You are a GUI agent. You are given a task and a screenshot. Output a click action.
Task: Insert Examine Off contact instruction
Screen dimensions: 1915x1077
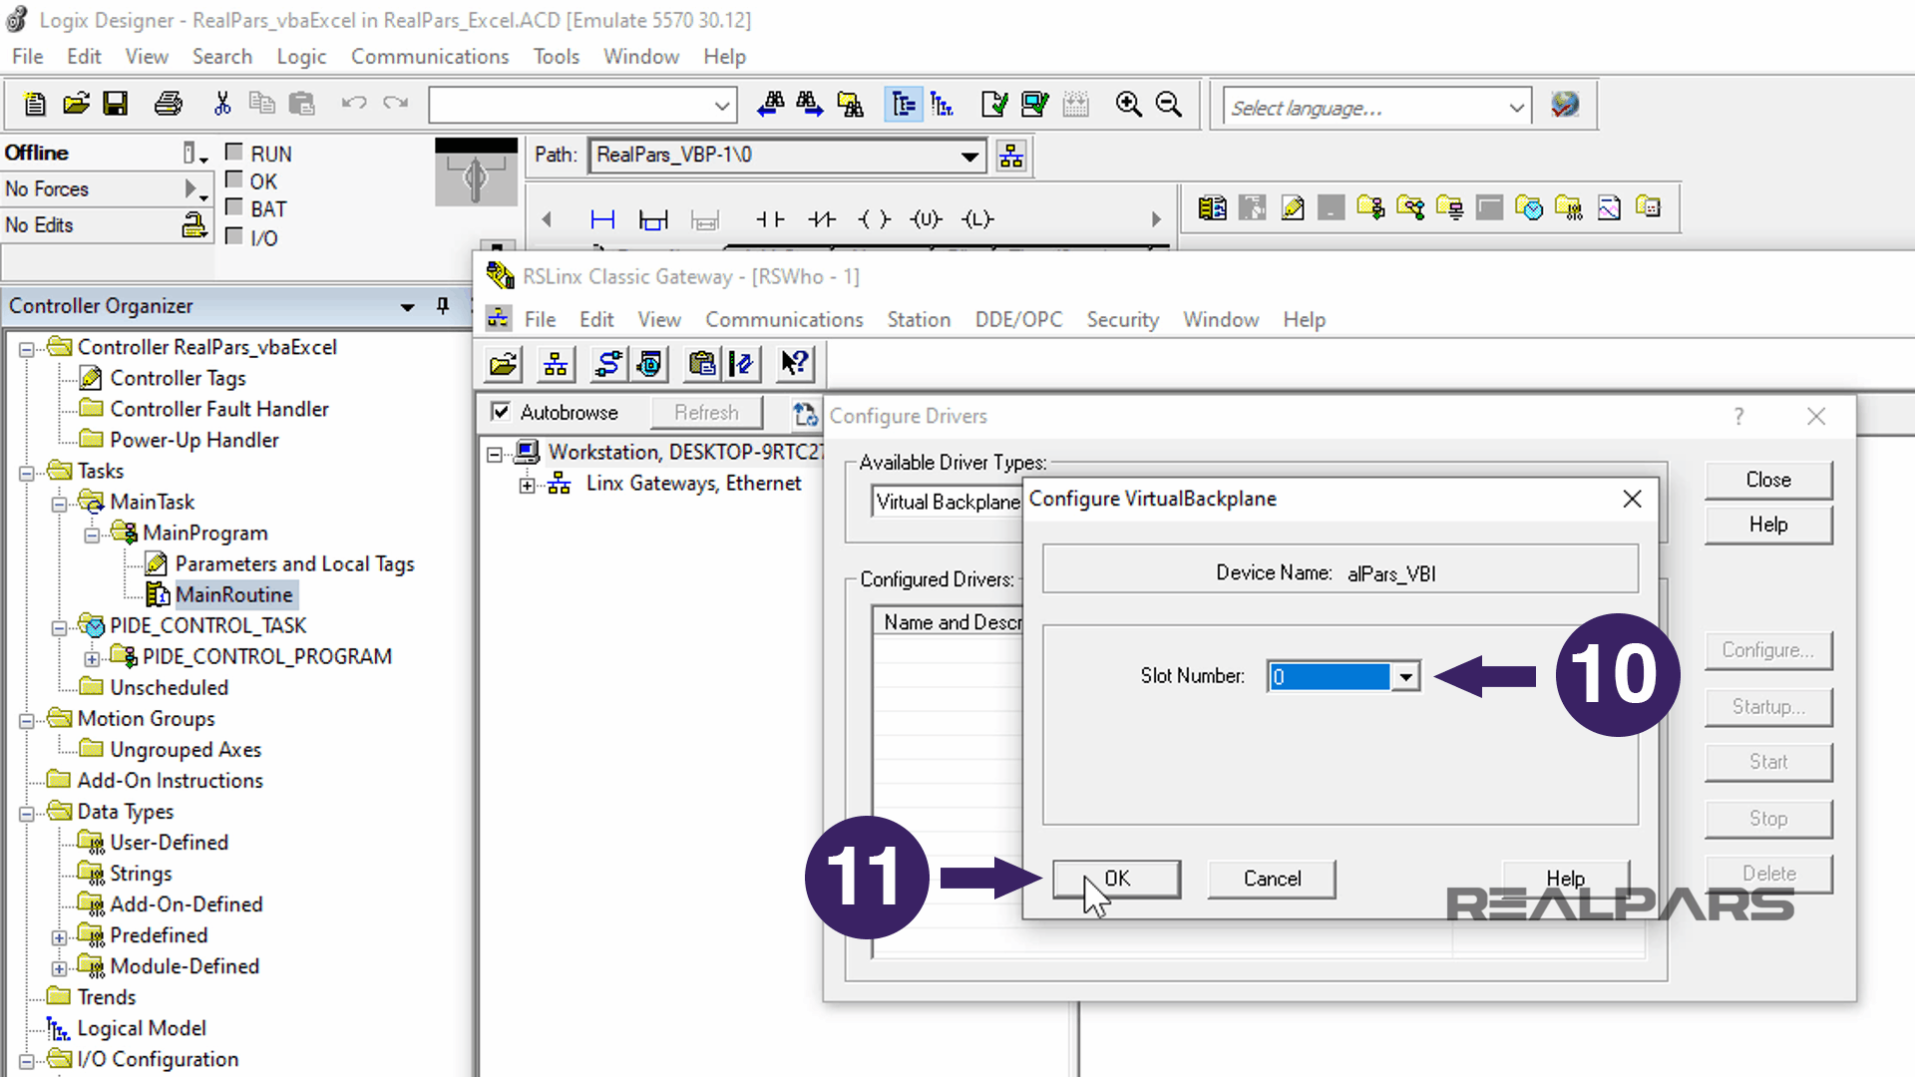822,219
